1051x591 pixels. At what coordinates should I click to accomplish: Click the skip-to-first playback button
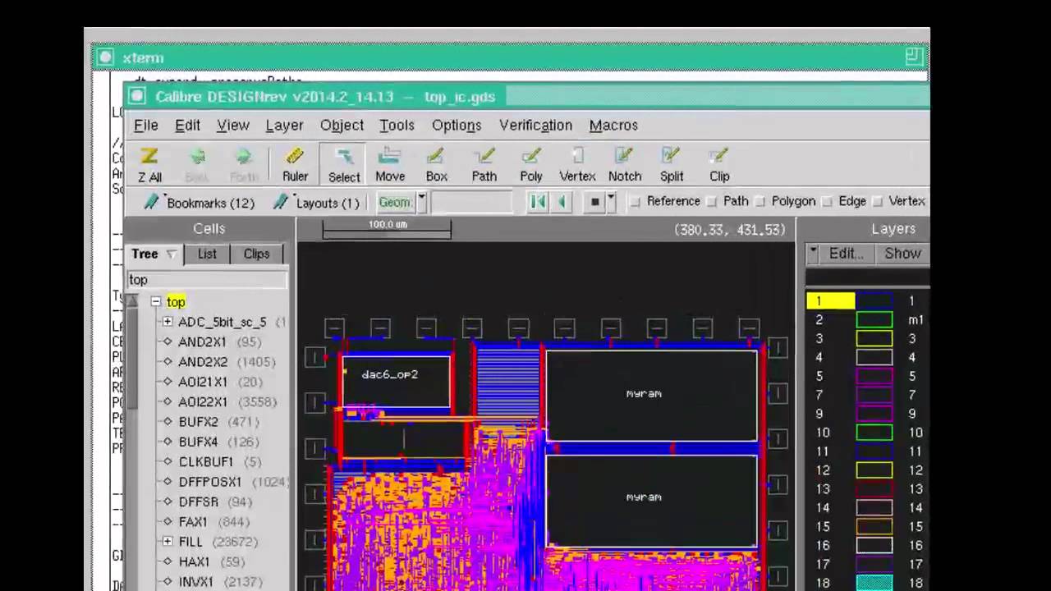538,202
